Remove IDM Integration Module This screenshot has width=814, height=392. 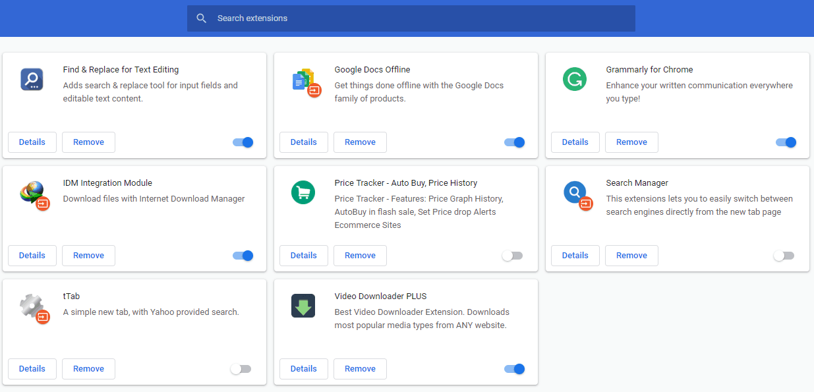click(x=88, y=256)
